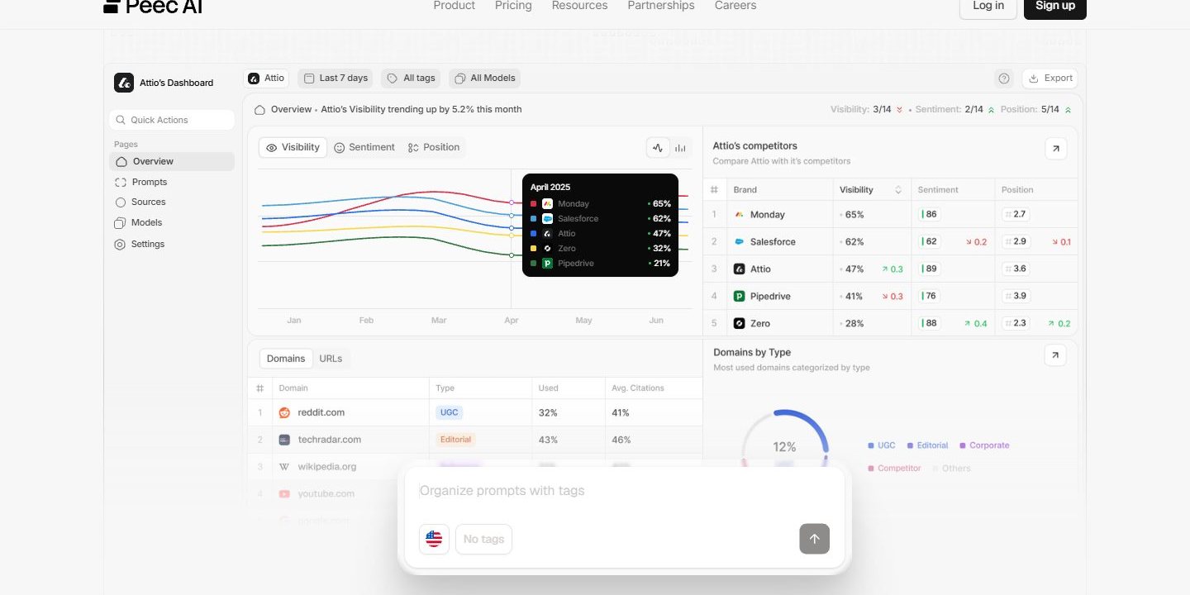
Task: Click the Editorial legend color swatch
Action: tap(911, 446)
